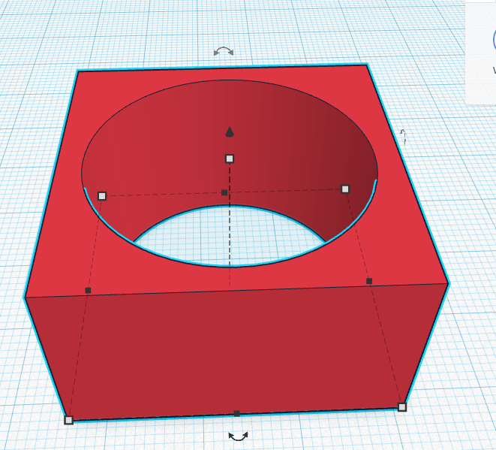The width and height of the screenshot is (496, 450).
Task: Select the back-left white corner handle
Action: (x=102, y=196)
